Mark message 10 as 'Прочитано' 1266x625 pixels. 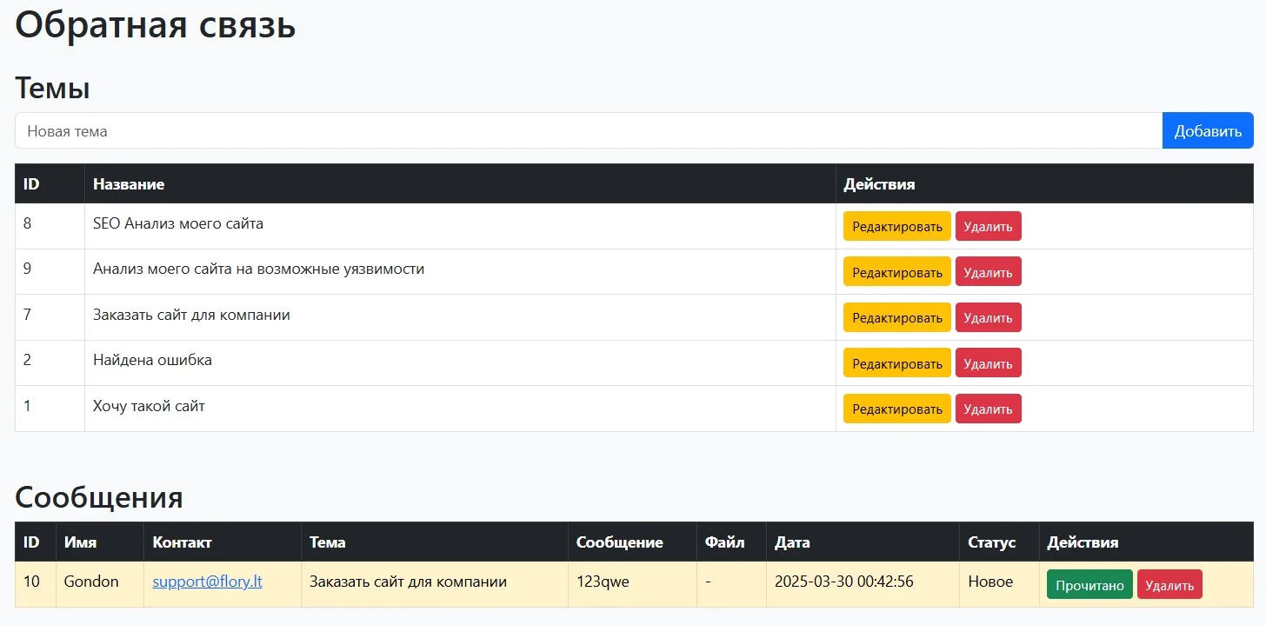point(1089,585)
